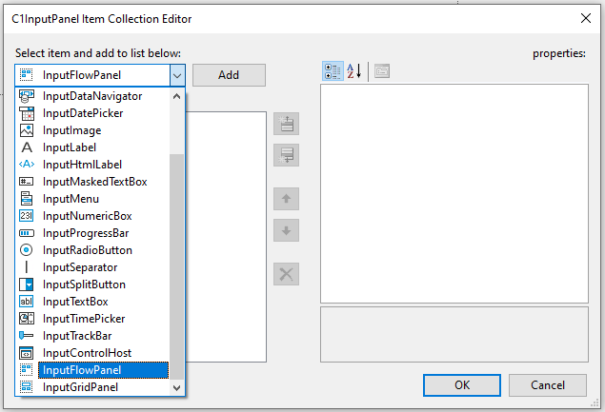
Task: Click the InputTrackBar slider icon
Action: (x=27, y=336)
